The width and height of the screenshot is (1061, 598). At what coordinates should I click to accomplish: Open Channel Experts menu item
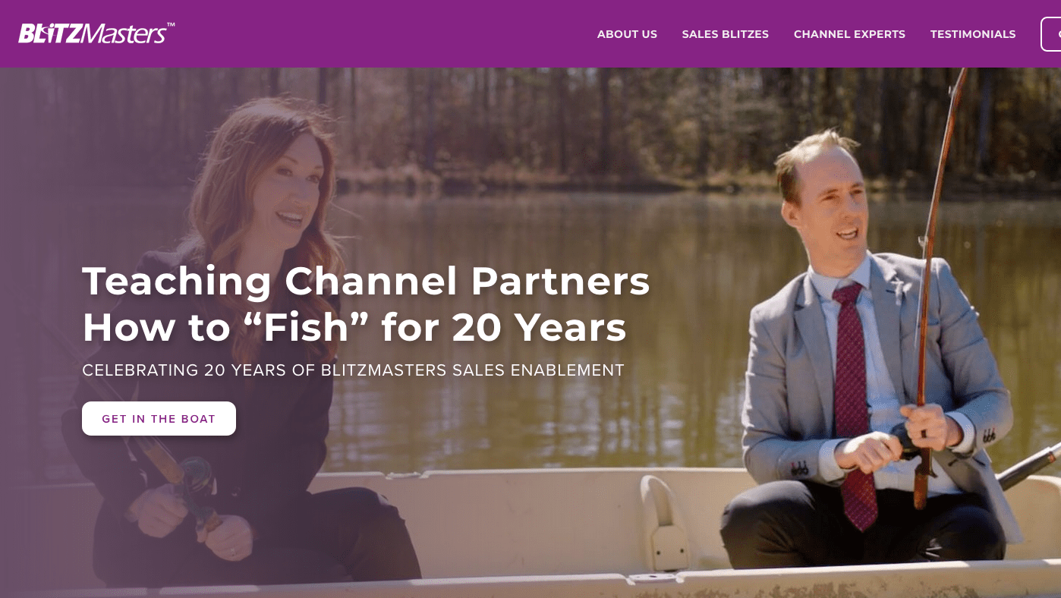point(849,34)
